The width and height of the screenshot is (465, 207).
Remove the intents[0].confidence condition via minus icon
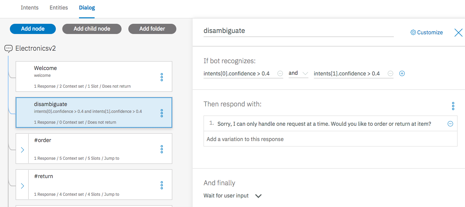(280, 73)
